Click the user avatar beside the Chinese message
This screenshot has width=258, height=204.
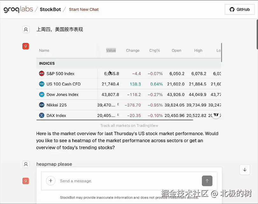[x=26, y=29]
